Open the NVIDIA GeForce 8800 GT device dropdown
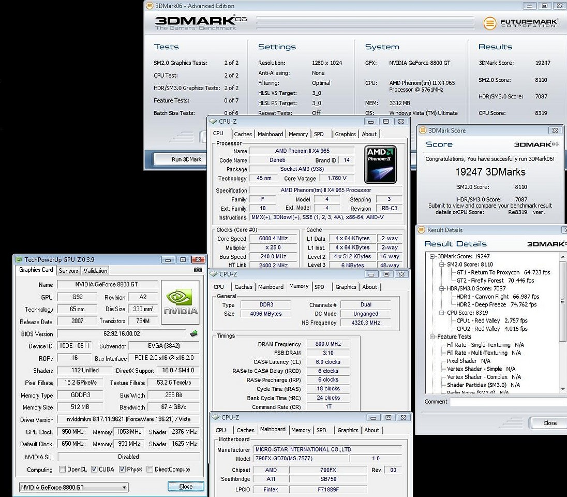 click(74, 487)
